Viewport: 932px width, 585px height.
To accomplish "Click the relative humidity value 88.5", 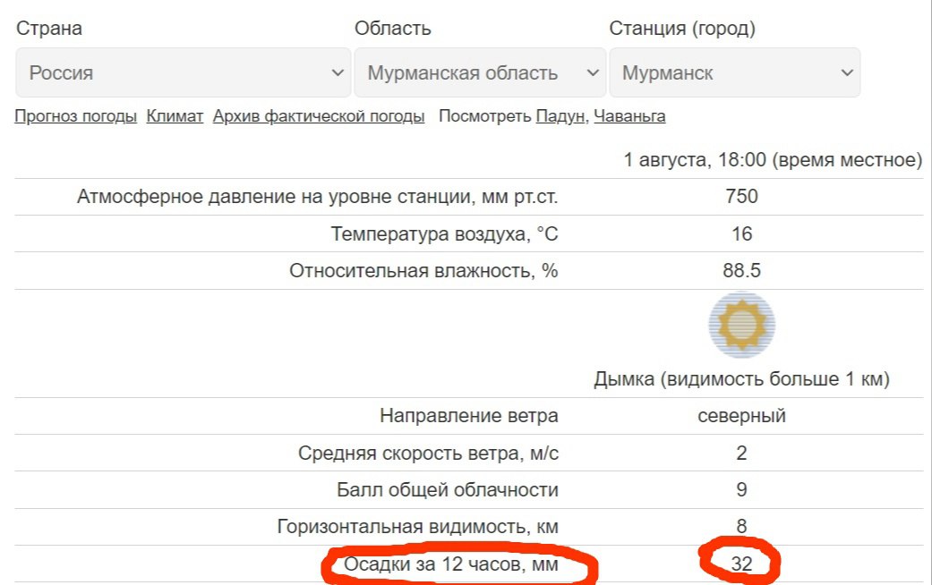I will pos(741,271).
